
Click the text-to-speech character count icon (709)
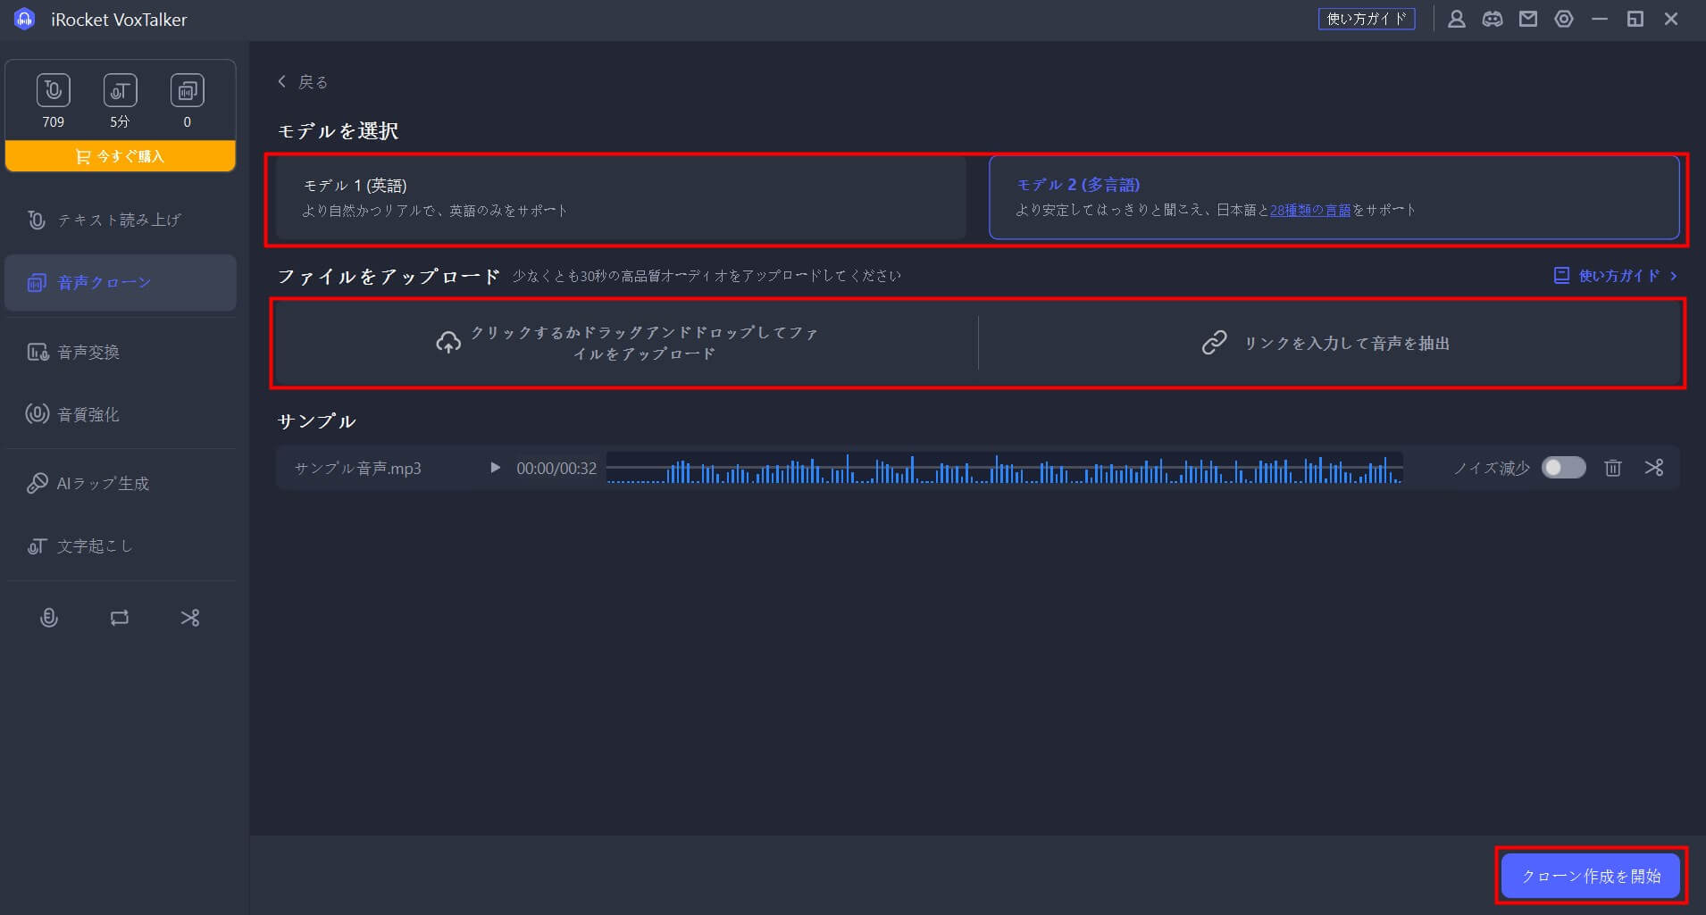[x=54, y=90]
